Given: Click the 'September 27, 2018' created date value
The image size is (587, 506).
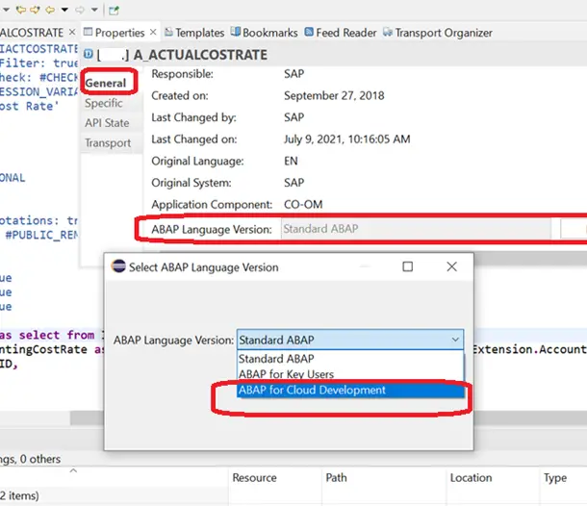Looking at the screenshot, I should [x=334, y=96].
